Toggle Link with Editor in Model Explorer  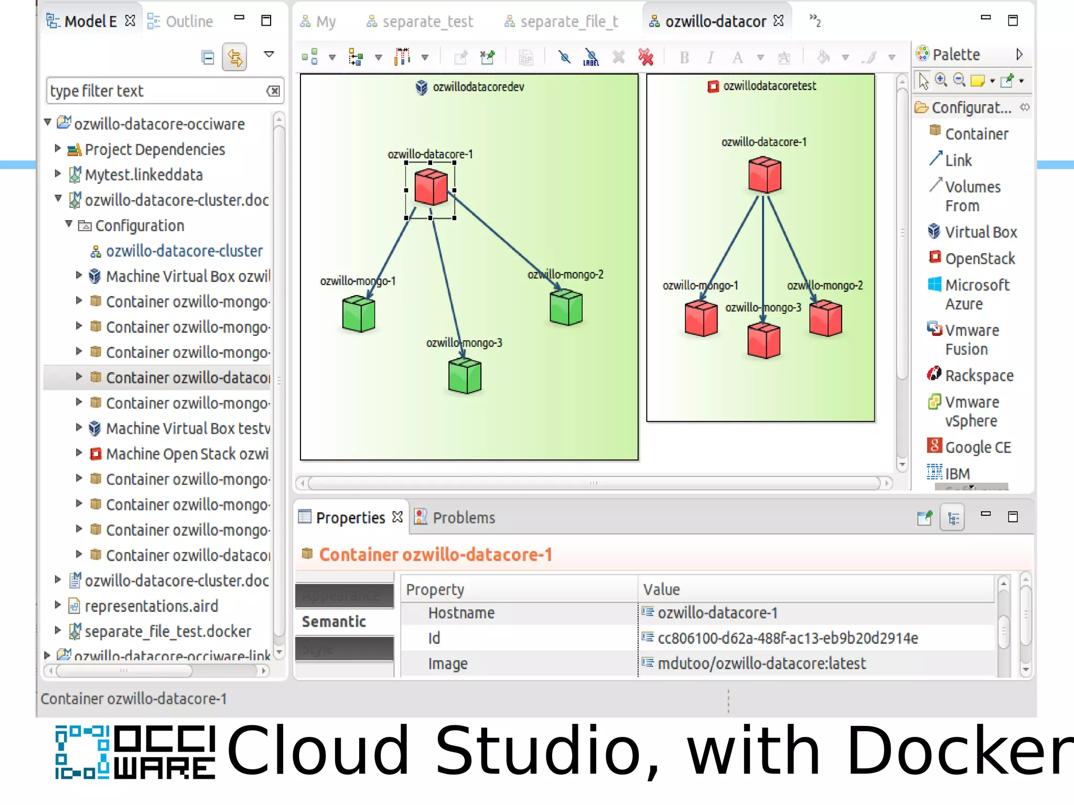coord(234,57)
